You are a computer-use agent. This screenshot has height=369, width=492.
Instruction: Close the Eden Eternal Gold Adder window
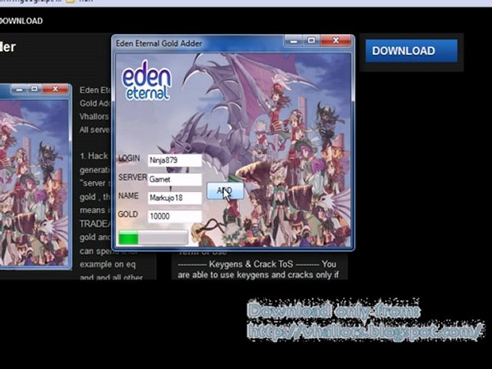(x=335, y=41)
